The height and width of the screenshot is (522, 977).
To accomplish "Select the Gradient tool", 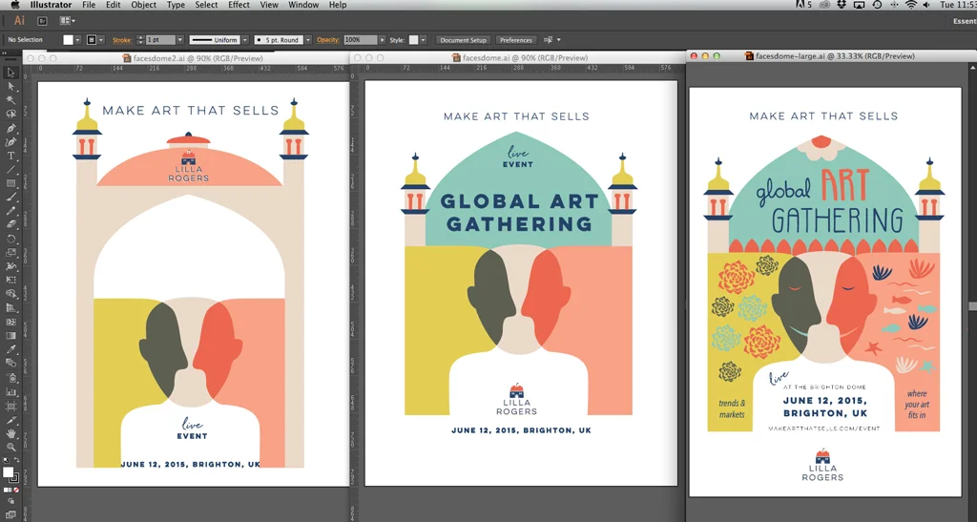I will 10,336.
